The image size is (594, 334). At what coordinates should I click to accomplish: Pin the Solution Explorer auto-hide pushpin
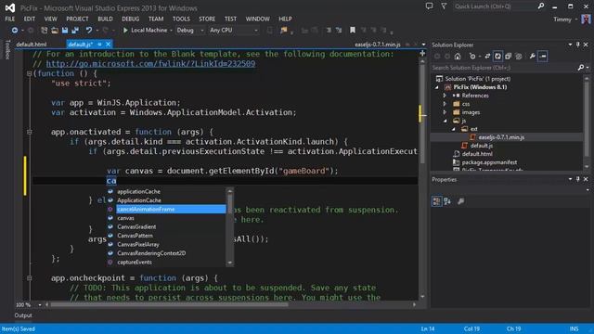coord(577,45)
